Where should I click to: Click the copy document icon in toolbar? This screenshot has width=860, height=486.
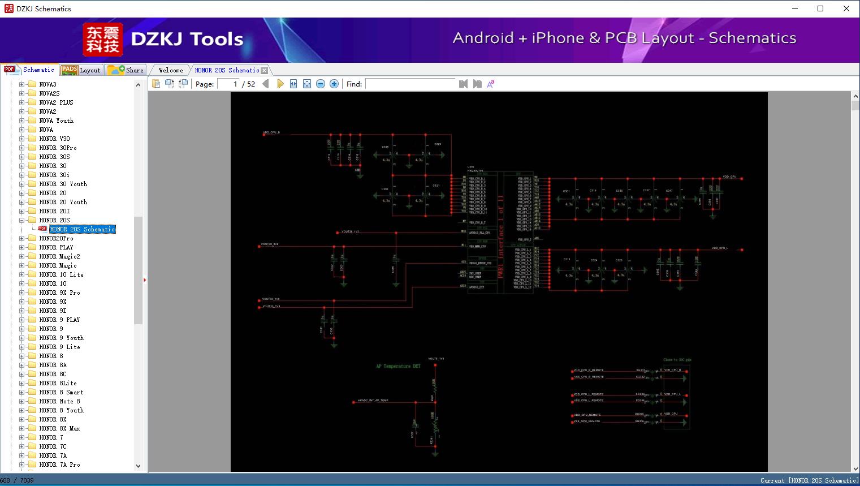tap(156, 84)
